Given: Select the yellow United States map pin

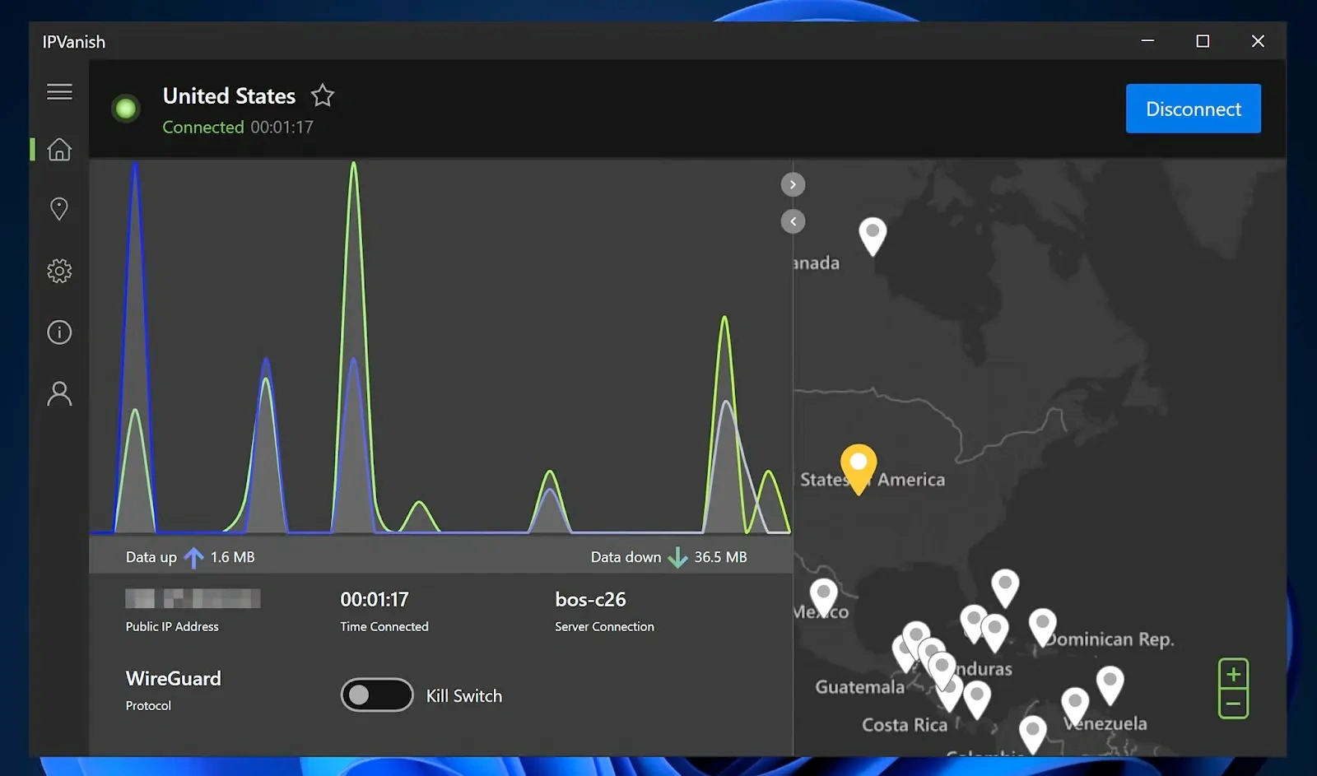Looking at the screenshot, I should click(858, 466).
